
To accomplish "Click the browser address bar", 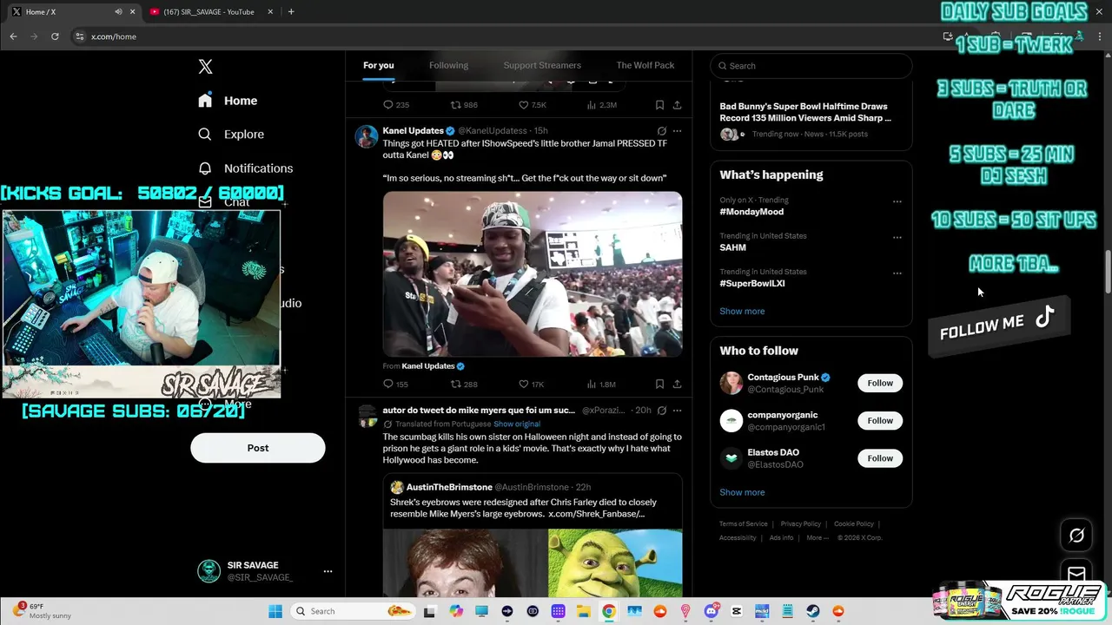I will [504, 36].
